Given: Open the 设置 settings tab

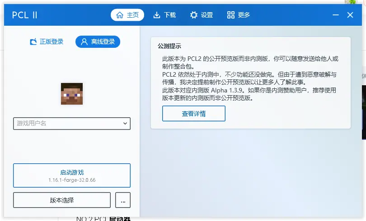Looking at the screenshot, I should pos(202,15).
